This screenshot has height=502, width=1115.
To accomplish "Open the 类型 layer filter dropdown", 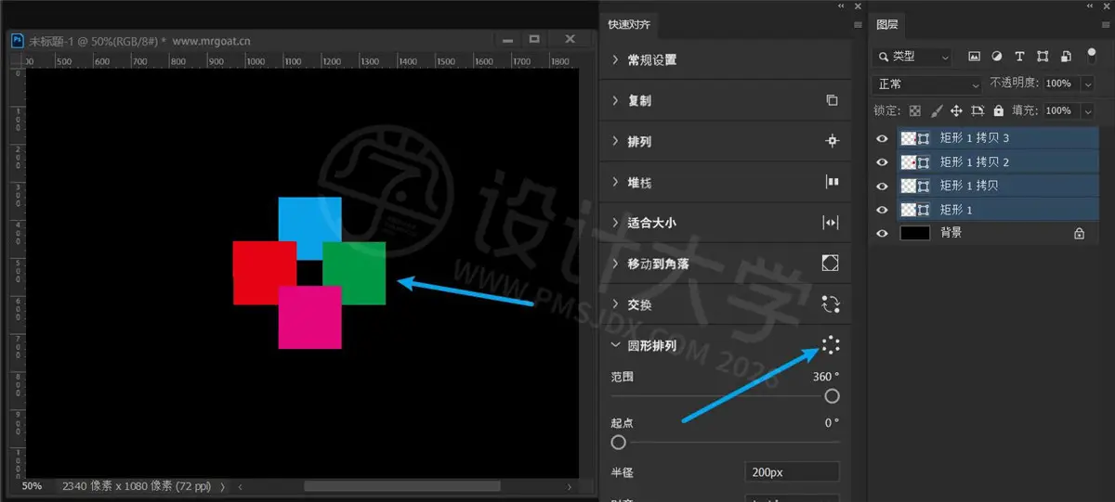I will click(x=912, y=57).
